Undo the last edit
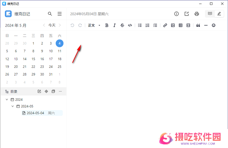228x148 pixels. tap(72, 25)
